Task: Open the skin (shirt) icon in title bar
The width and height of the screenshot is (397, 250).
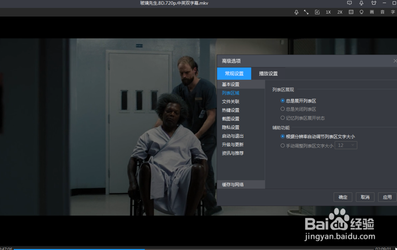Action: pyautogui.click(x=374, y=3)
